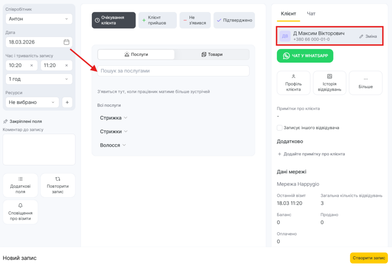Open Додаткові поля list button
Viewport: 392px width, 267px height.
pos(20,185)
